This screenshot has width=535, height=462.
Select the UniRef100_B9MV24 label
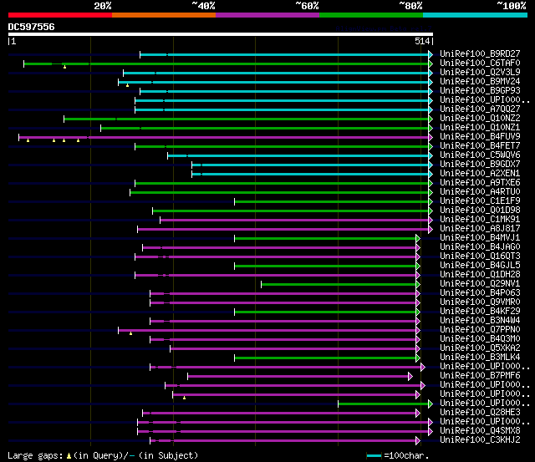[480, 81]
